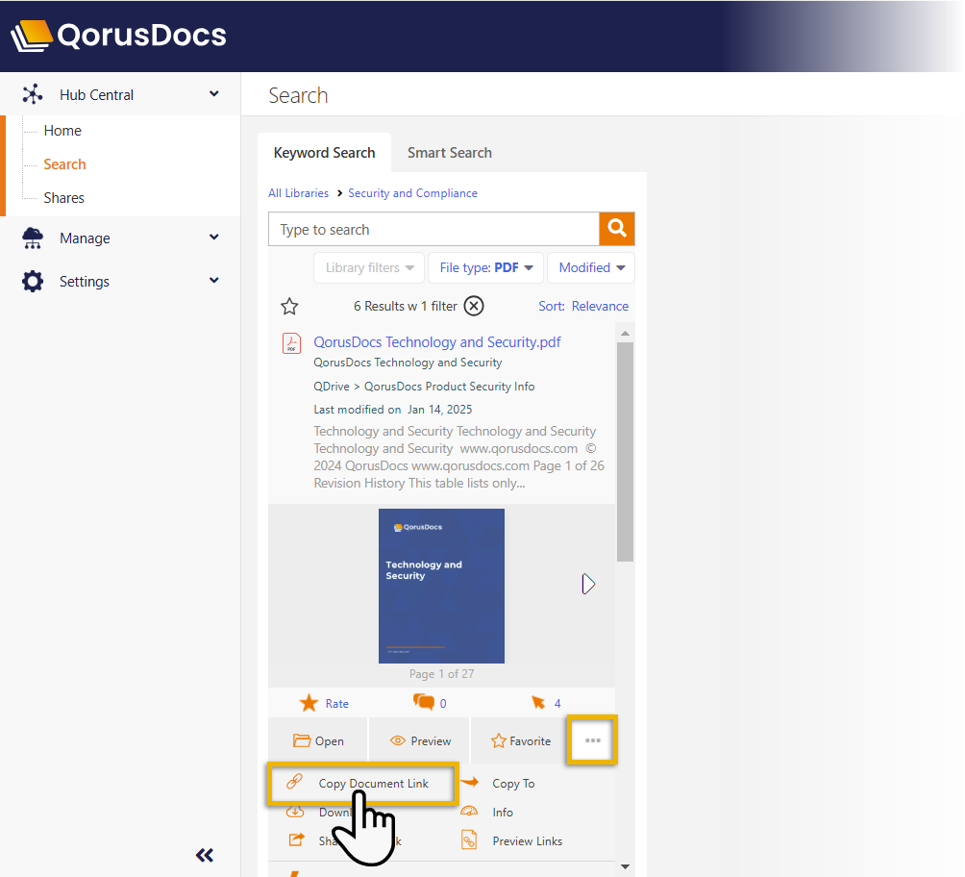This screenshot has width=965, height=877.
Task: Click the Hub Central network icon
Action: pyautogui.click(x=33, y=94)
